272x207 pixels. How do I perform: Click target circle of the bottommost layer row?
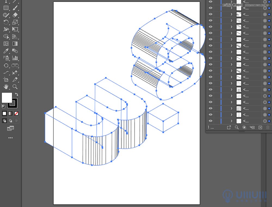pos(265,121)
